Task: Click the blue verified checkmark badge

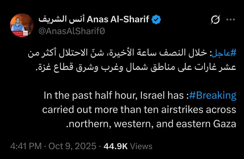Action: click(x=157, y=20)
